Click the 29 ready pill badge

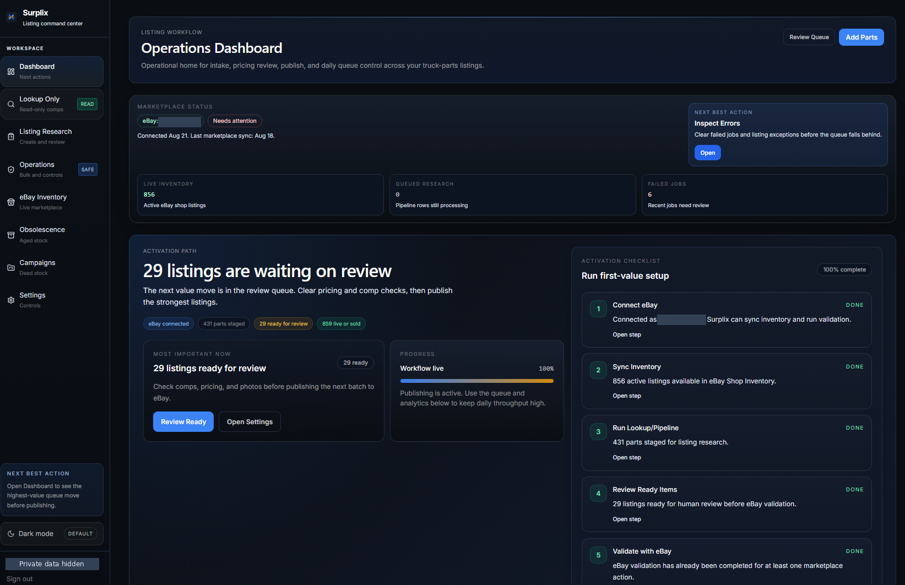355,363
